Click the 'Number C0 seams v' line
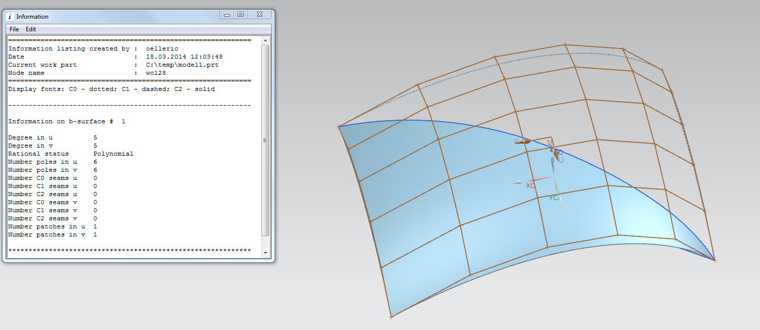The image size is (760, 330). tap(53, 202)
